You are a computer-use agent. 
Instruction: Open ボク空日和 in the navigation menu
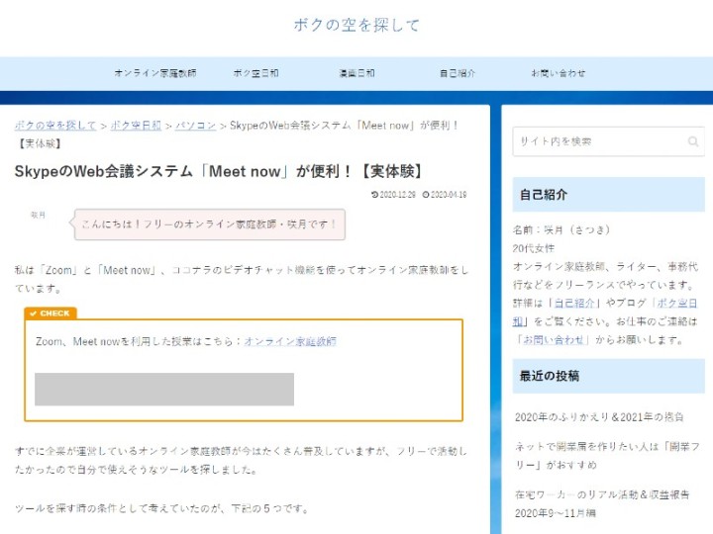tap(256, 73)
